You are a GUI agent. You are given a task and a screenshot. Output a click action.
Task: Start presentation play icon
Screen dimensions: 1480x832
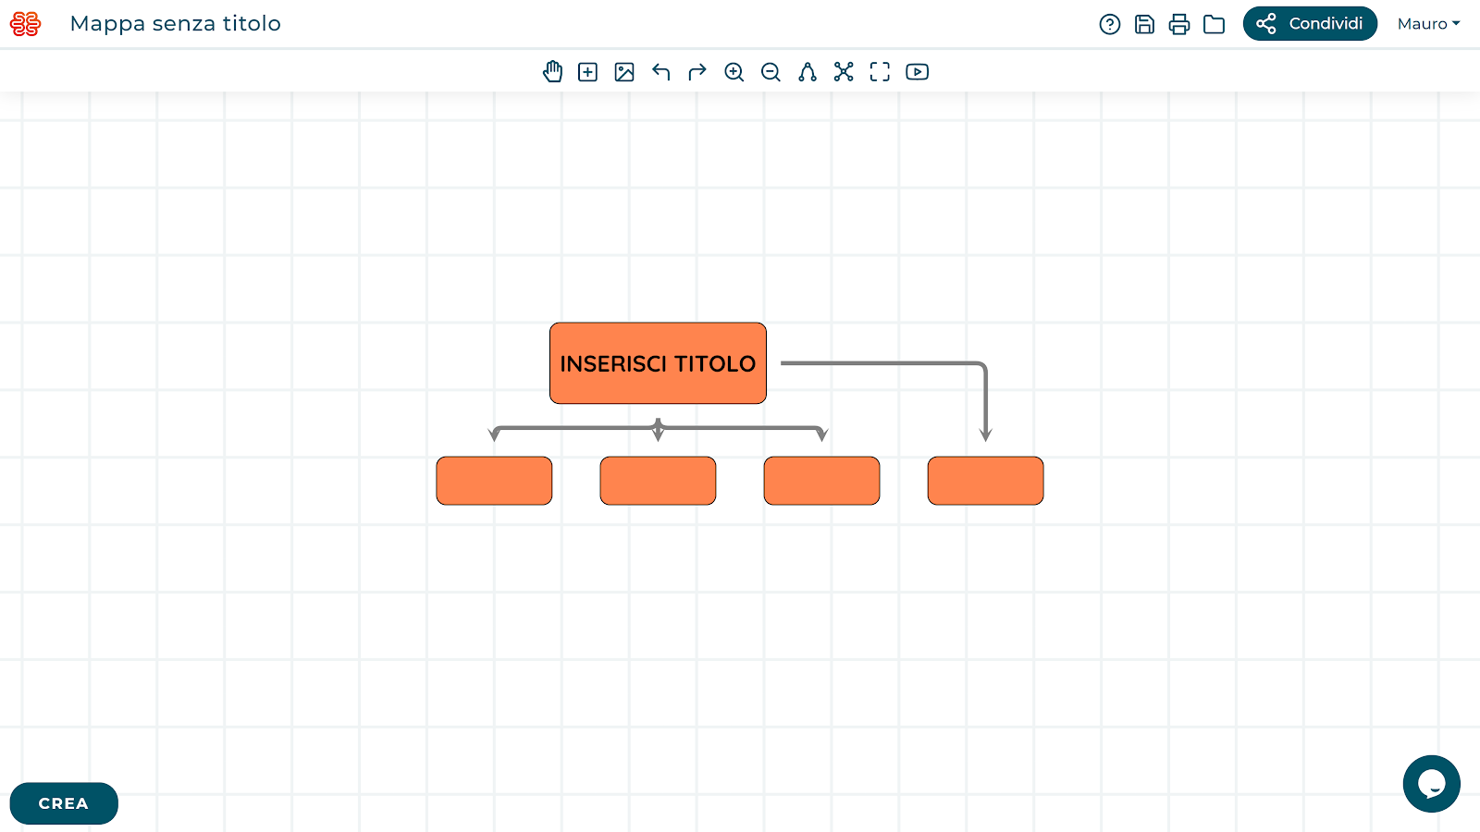[917, 72]
